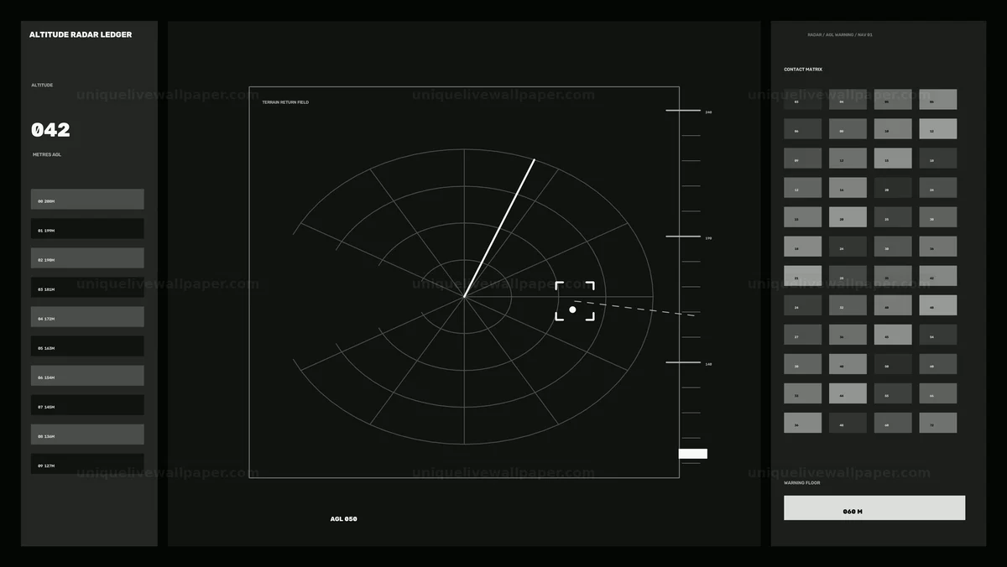1007x567 pixels.
Task: Click the CONTACT MATRIX heading
Action: [x=803, y=70]
